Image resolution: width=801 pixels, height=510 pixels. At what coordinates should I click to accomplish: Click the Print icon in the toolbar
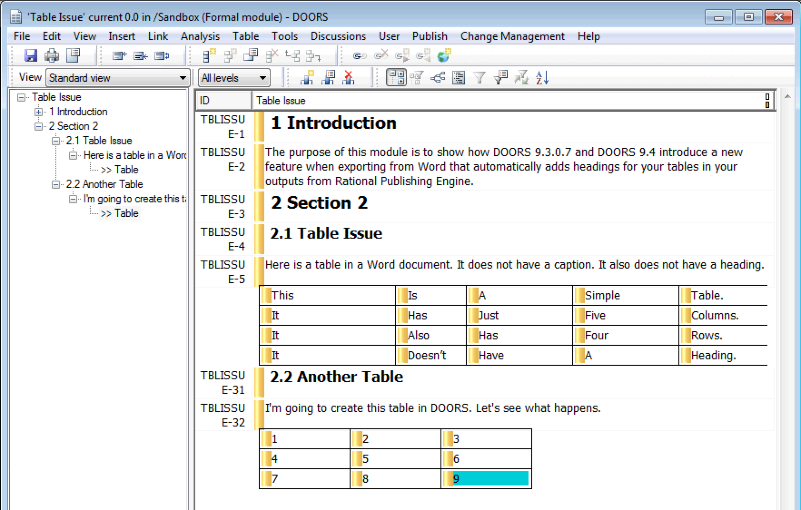tap(51, 55)
